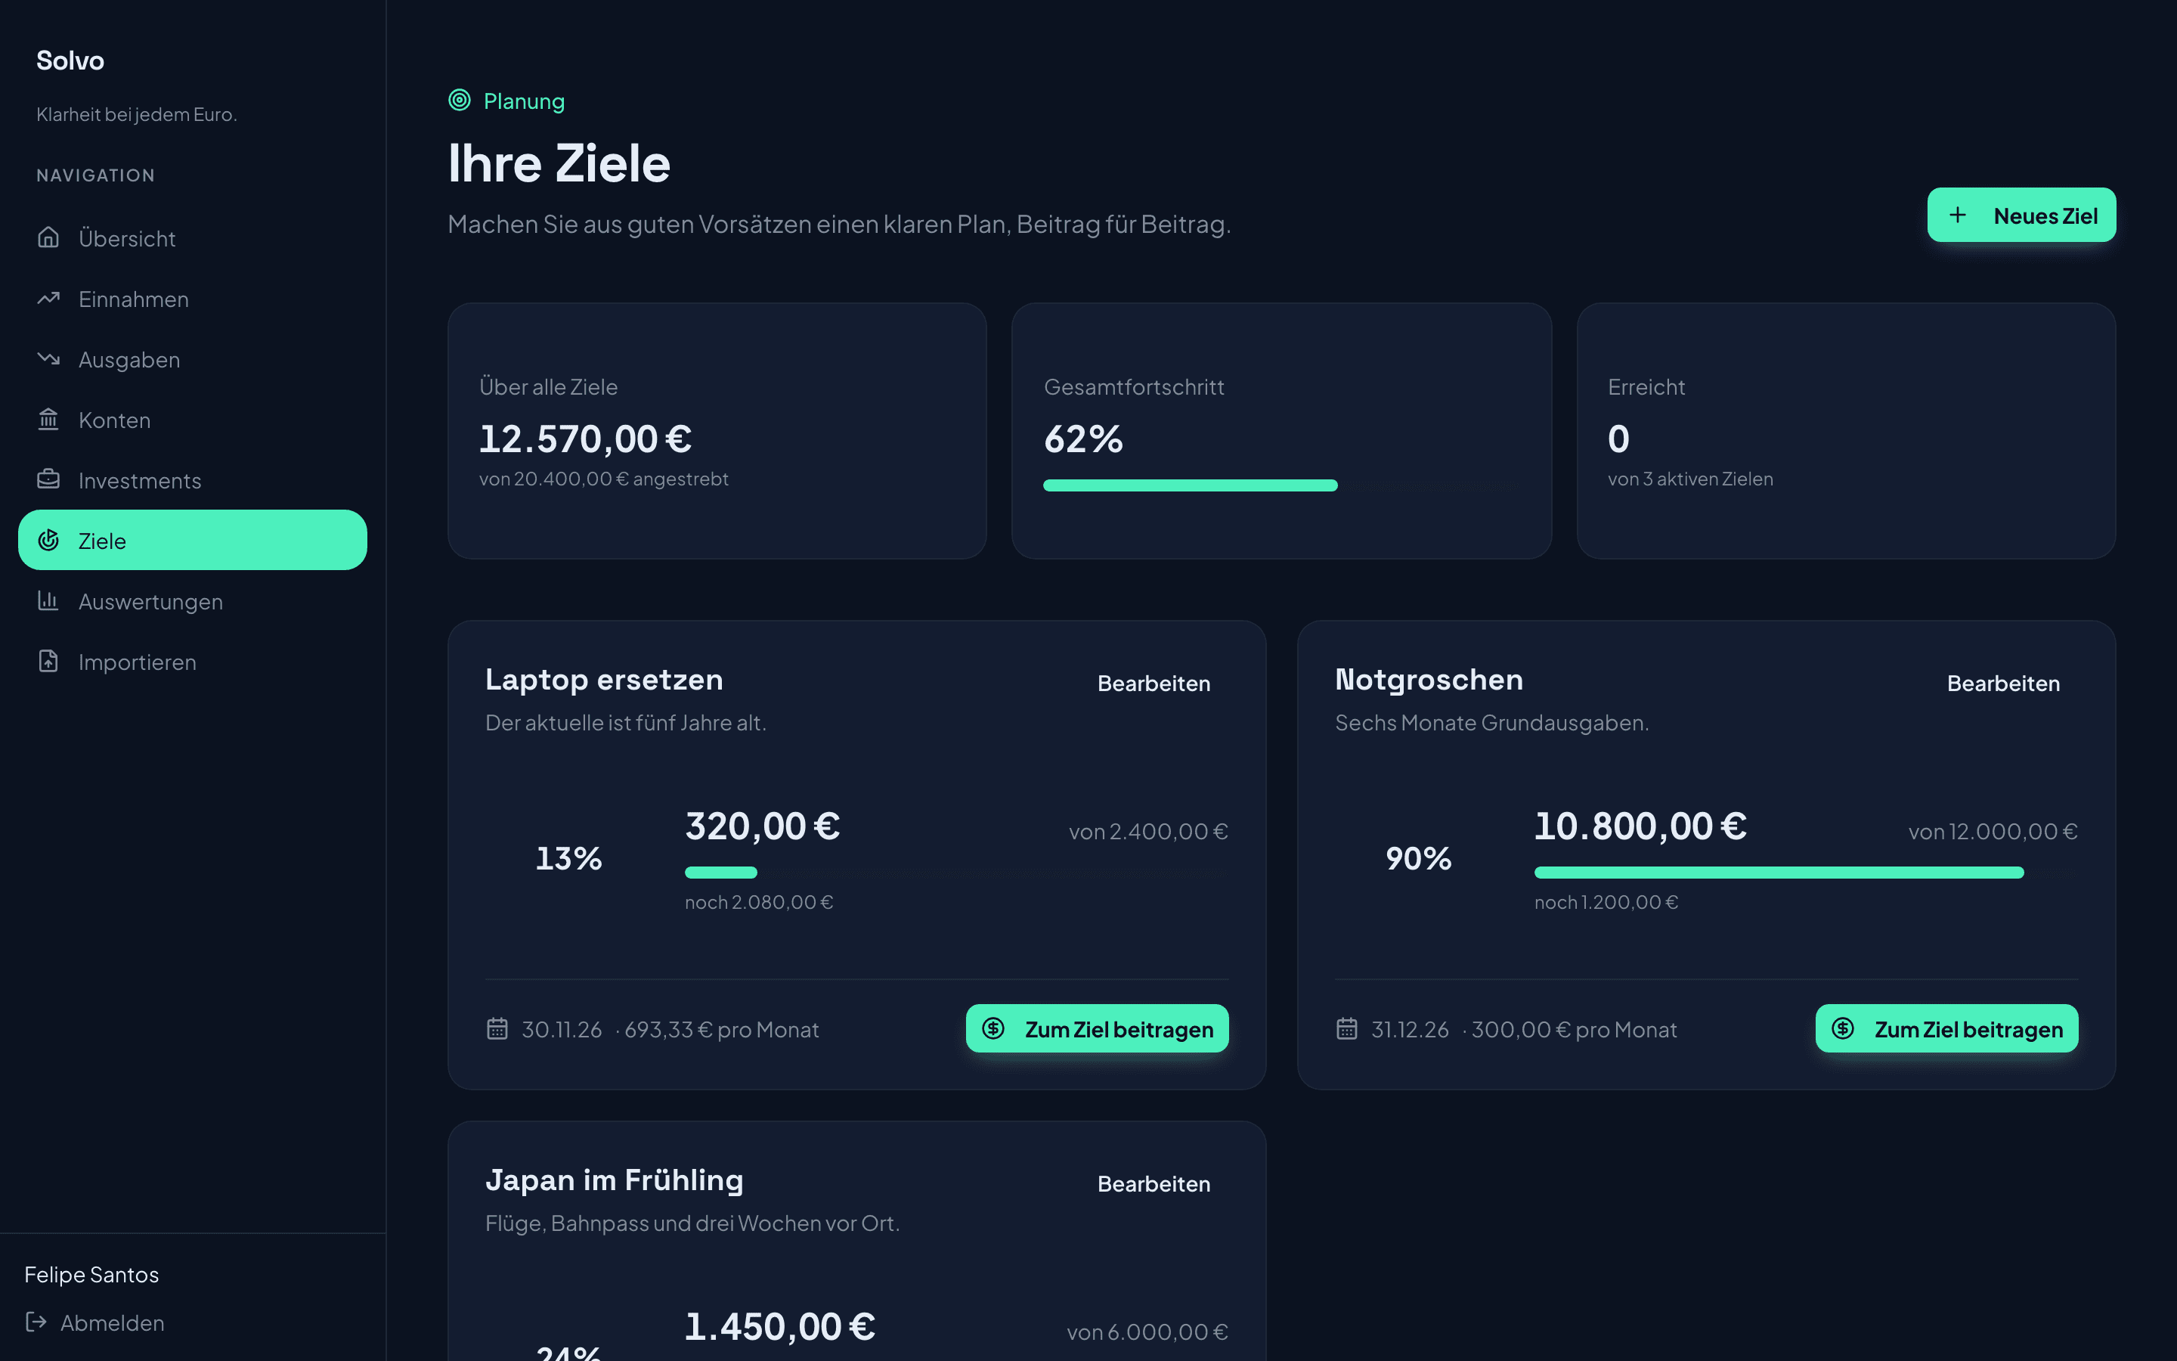The height and width of the screenshot is (1361, 2177).
Task: Contribute to the Notgroschen goal
Action: tap(1946, 1028)
